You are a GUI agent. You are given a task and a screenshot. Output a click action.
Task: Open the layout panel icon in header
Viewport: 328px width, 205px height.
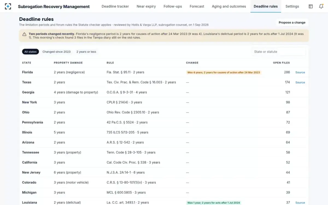coord(311,6)
